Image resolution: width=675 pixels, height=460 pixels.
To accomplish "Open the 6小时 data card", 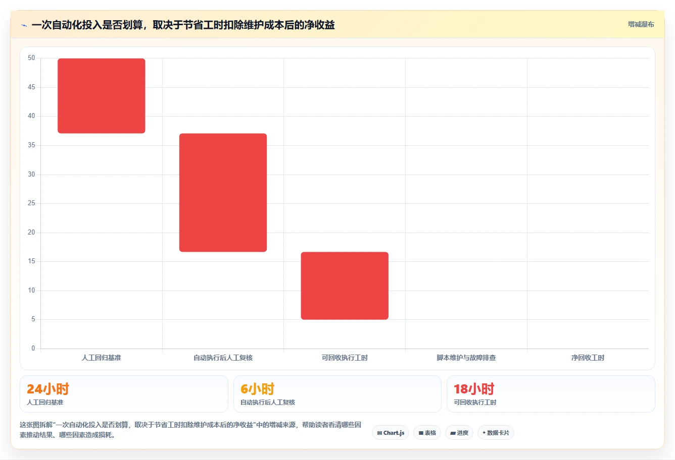I will 338,394.
